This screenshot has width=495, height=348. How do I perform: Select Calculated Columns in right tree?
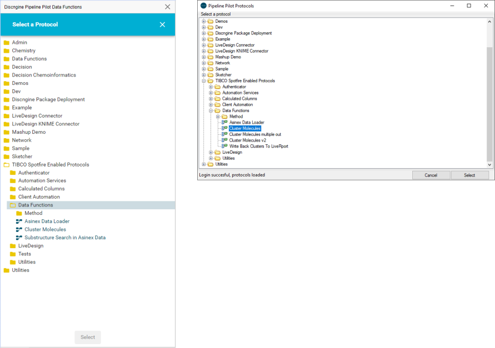click(239, 99)
